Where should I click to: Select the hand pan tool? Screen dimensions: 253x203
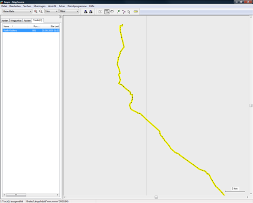click(x=112, y=11)
